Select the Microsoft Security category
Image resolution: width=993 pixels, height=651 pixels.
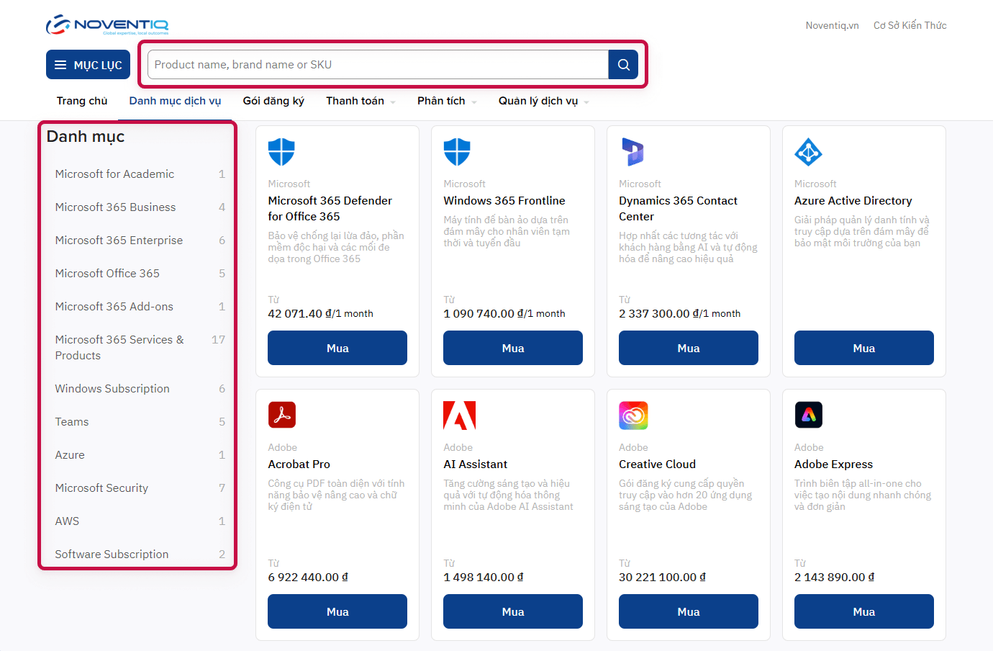click(x=101, y=488)
